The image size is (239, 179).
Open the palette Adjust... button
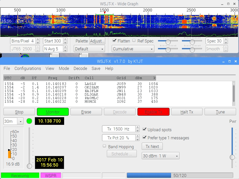(97, 41)
